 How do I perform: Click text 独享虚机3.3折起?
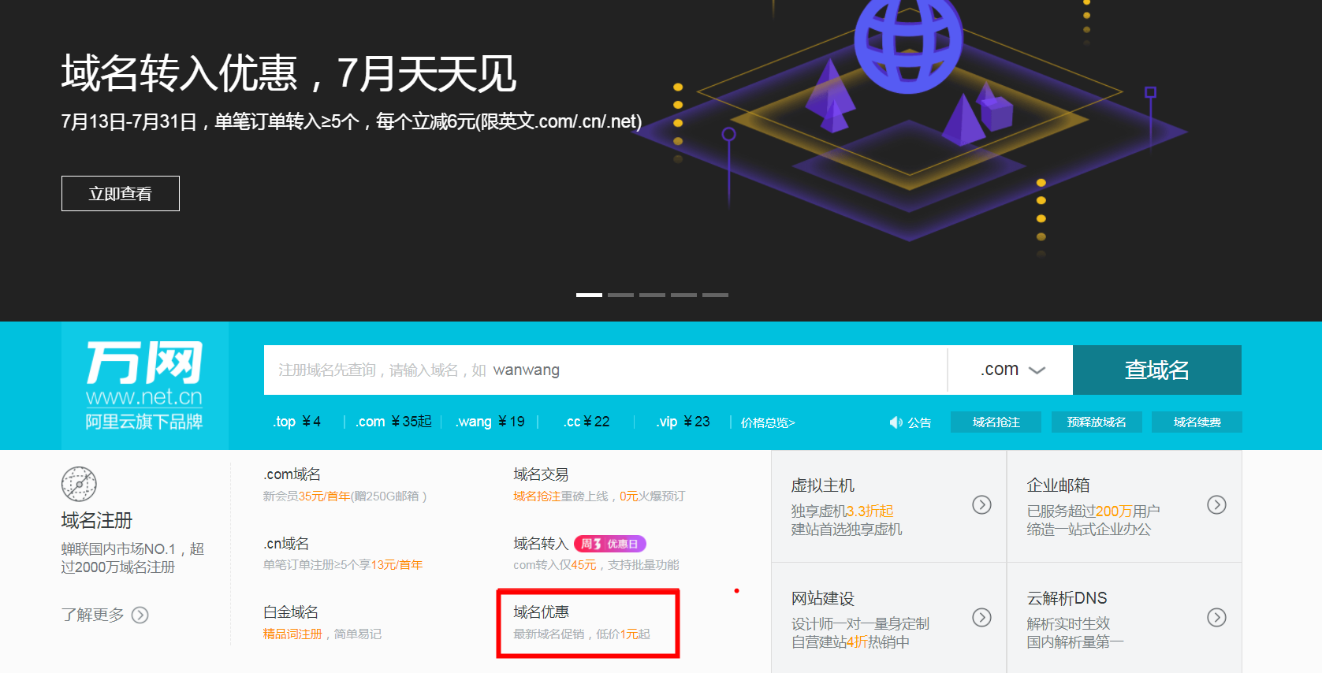pos(842,511)
